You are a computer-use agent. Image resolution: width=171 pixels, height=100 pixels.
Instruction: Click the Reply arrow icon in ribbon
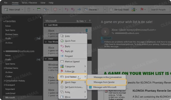coord(66,10)
